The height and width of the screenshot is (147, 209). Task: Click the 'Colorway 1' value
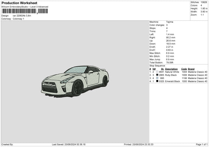point(18,19)
